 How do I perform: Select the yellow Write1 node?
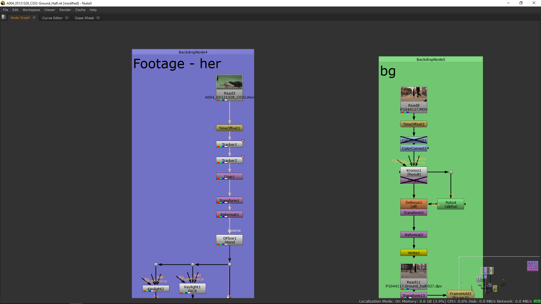click(414, 252)
